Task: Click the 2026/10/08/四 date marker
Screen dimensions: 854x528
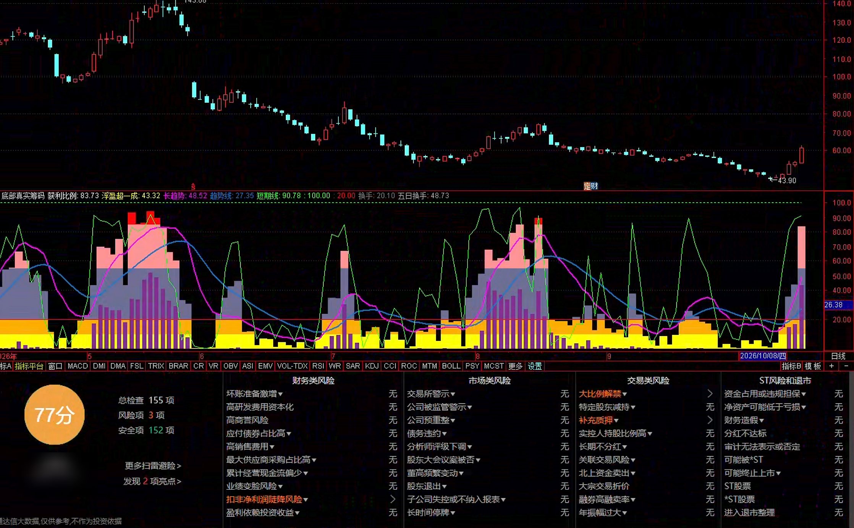Action: [763, 356]
